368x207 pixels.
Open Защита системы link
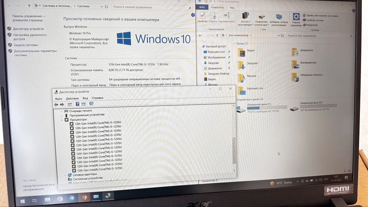tap(26, 45)
